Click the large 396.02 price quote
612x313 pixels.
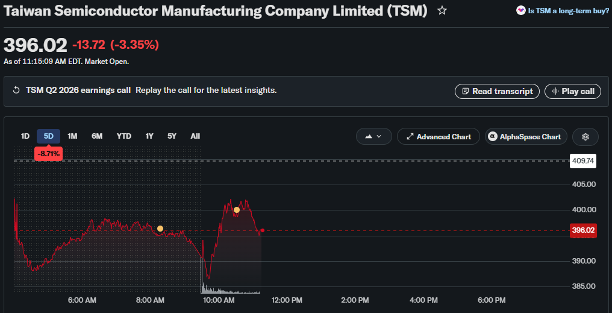pos(36,45)
